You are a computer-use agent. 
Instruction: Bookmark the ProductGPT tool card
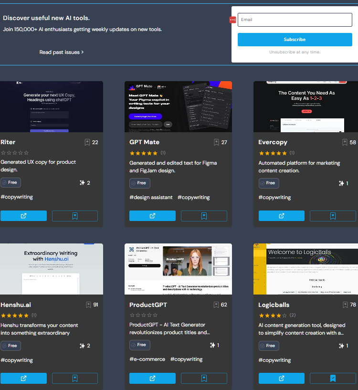click(204, 378)
